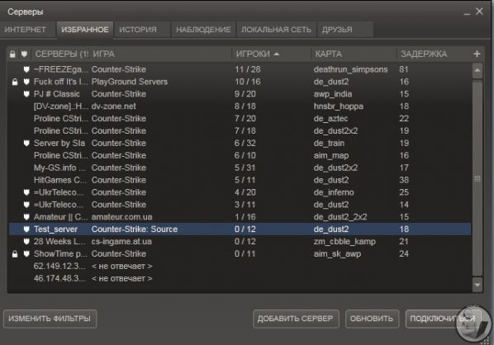Sort list by ИГРОКИ column arrow
This screenshot has height=345, width=494.
point(277,54)
